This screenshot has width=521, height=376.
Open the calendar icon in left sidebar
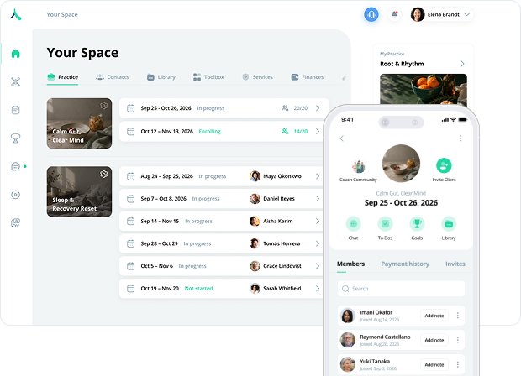pos(16,110)
